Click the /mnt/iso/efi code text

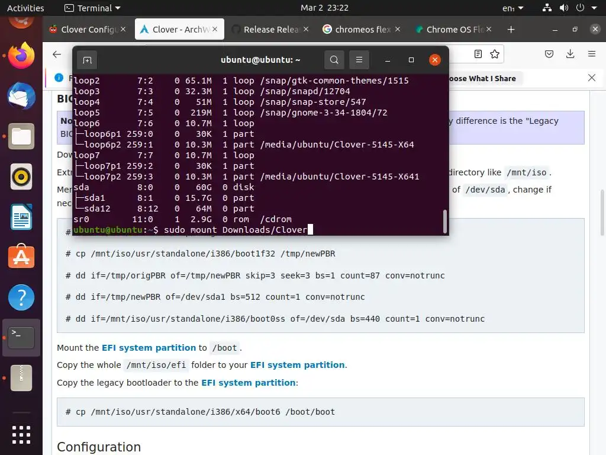(156, 365)
